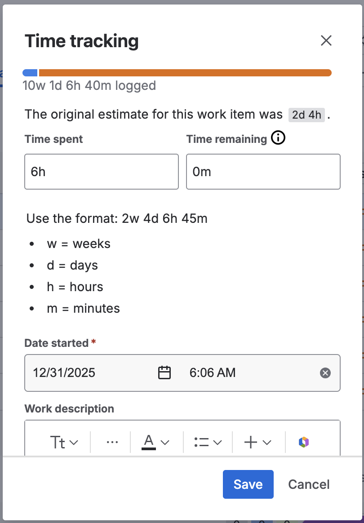
Task: Open the text color formatting tool
Action: coord(148,442)
